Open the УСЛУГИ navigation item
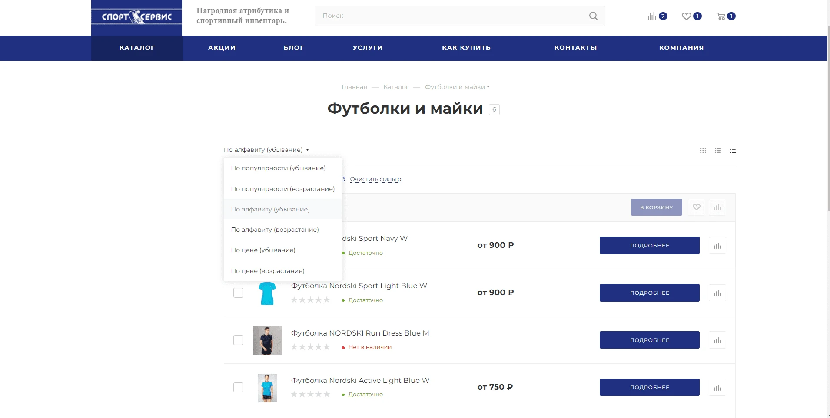This screenshot has height=418, width=830. click(368, 48)
